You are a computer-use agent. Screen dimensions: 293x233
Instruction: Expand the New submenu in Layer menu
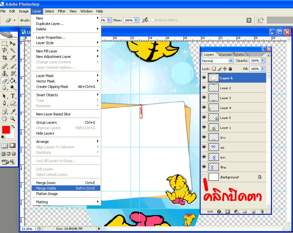coord(66,18)
